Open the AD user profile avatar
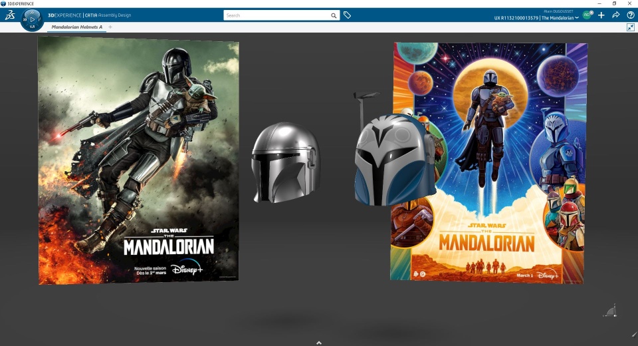Screen dimensions: 638x346 coord(587,15)
